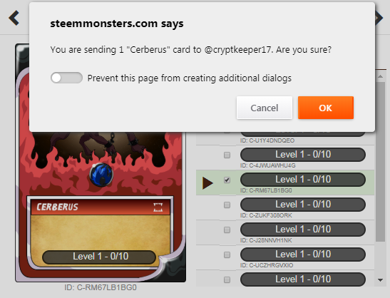Click the blue flame orb on the Cerberus card
This screenshot has height=298, width=390.
(x=101, y=175)
